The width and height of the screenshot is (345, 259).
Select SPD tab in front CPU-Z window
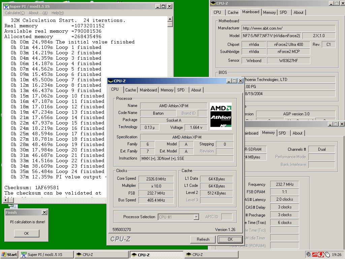181,90
